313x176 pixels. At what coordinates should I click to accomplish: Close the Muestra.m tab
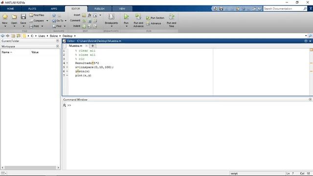point(87,45)
